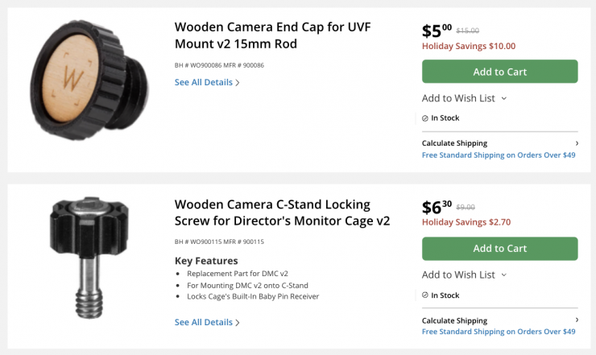Add the End Cap to cart
Image resolution: width=596 pixels, height=355 pixels.
499,72
